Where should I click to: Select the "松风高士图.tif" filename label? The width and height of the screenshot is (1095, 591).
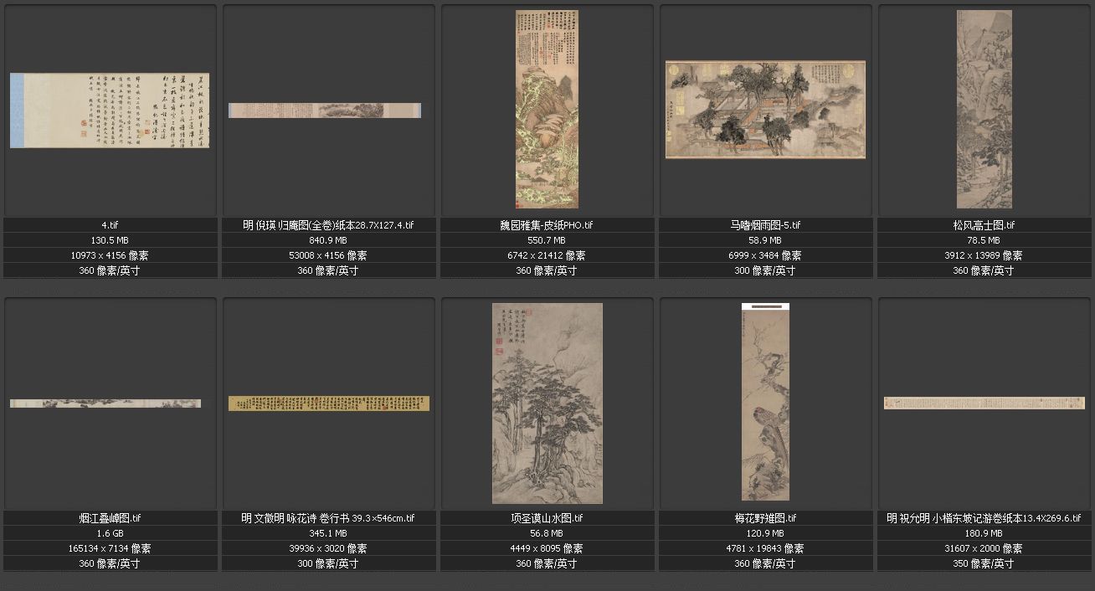pos(984,225)
